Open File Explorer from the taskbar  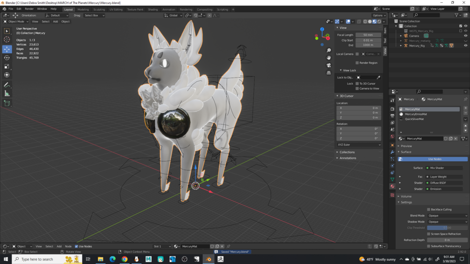pyautogui.click(x=101, y=259)
